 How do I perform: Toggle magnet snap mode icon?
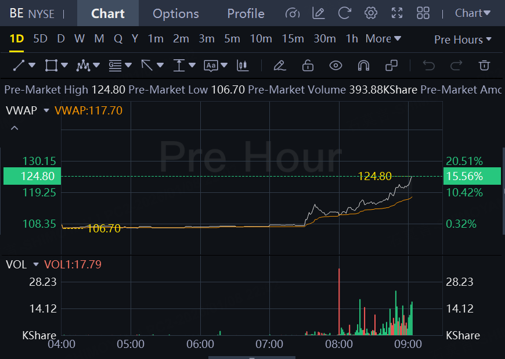[363, 66]
